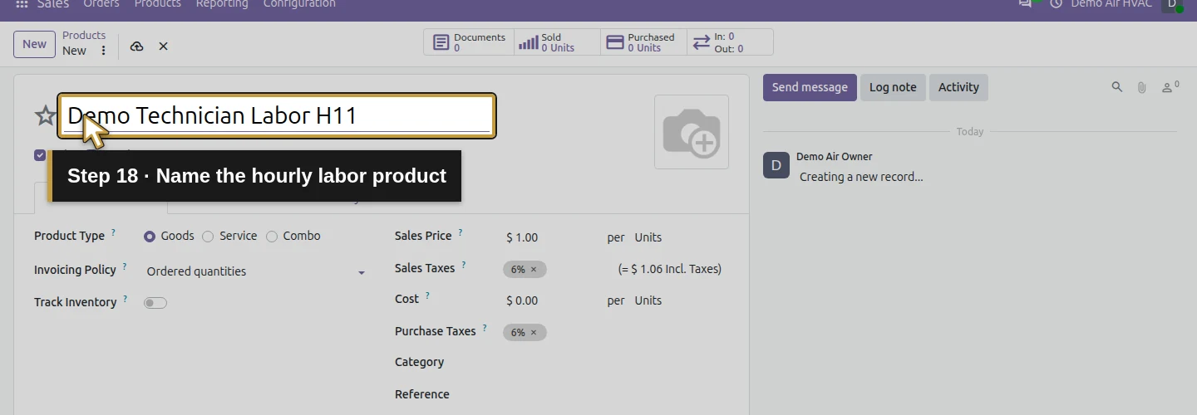
Task: Open help tooltip for Cost
Action: tap(427, 295)
